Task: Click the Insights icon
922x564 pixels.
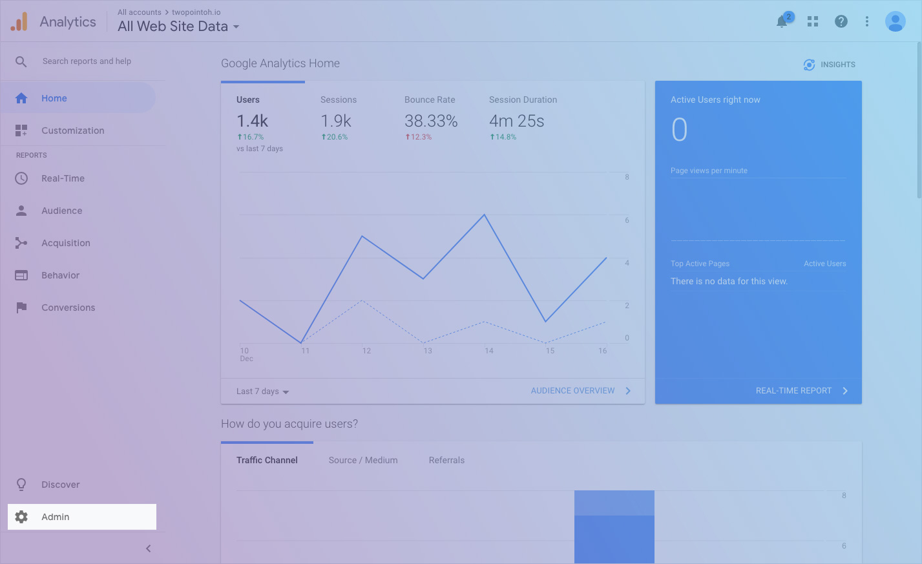Action: pos(809,65)
